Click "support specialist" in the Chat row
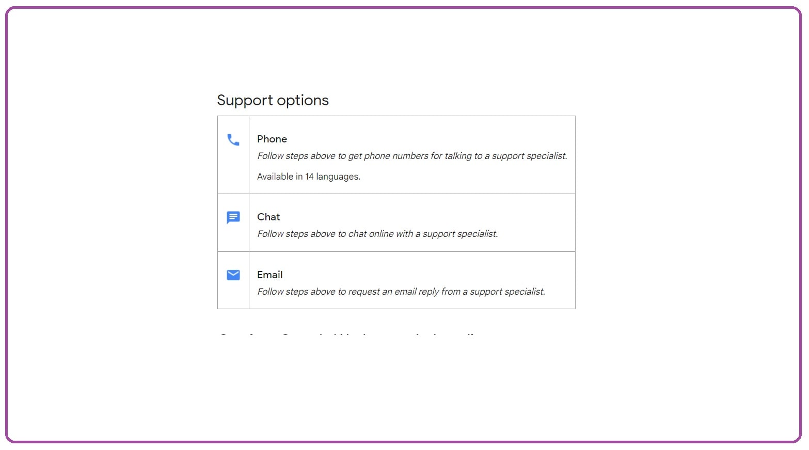Viewport: 809px width, 450px height. 460,234
